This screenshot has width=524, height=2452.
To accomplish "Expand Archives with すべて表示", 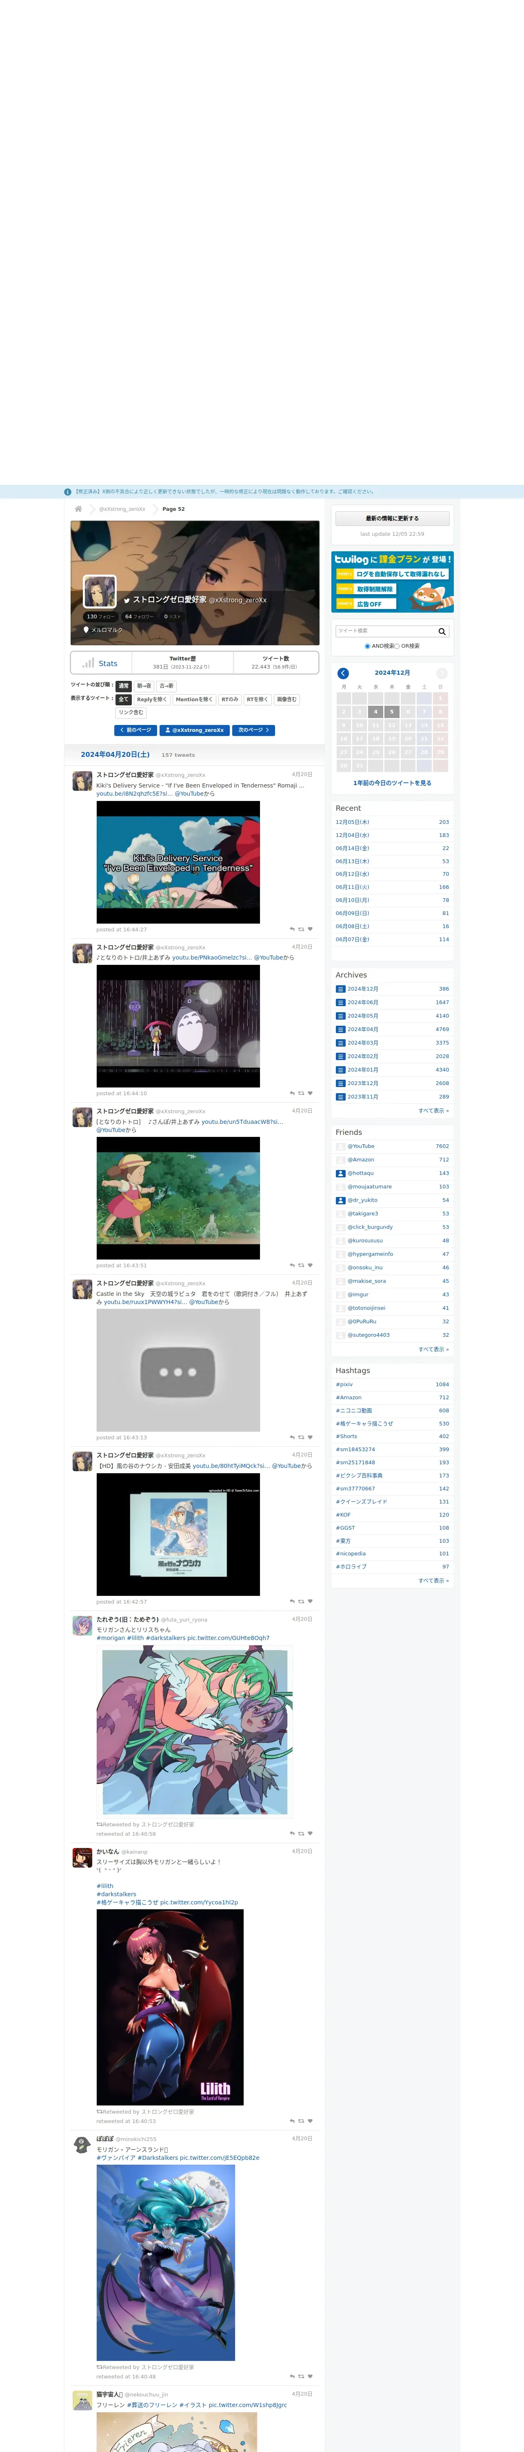I will tap(434, 1111).
